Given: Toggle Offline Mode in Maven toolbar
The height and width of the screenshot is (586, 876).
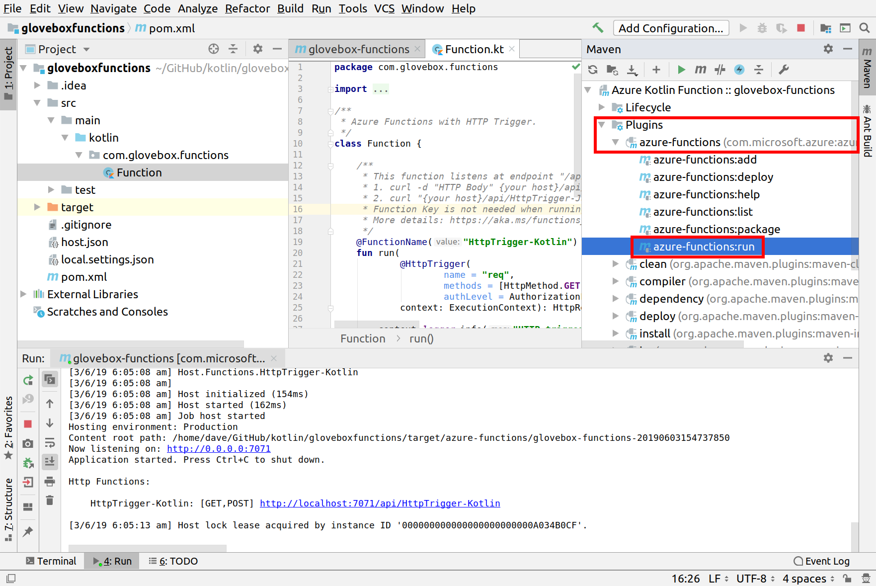Looking at the screenshot, I should (x=720, y=70).
